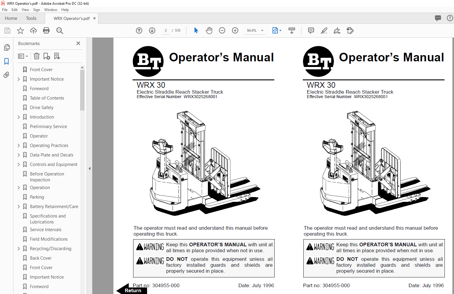Close the WRX Operator's.pdf tab

point(94,18)
